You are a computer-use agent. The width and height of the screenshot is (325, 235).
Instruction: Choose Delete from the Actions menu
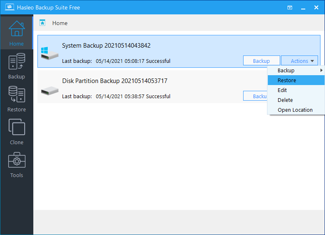coord(285,100)
